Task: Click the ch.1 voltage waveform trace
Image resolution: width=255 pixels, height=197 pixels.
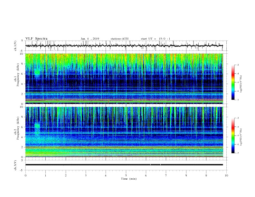Action: 124,46
